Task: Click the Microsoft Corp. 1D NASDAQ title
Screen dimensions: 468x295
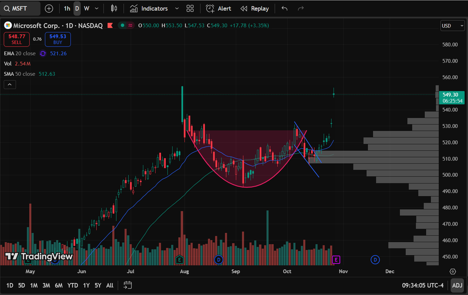Action: pos(58,25)
